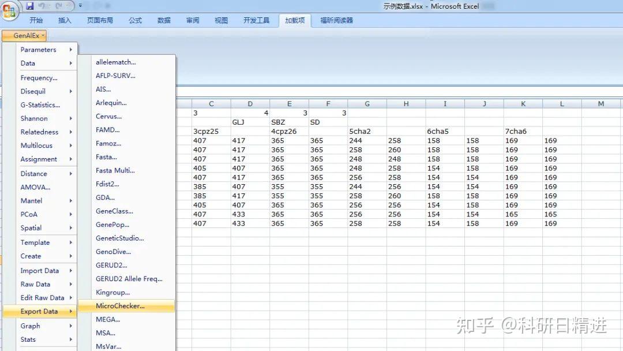This screenshot has width=623, height=351.
Task: Choose GeneClass... export option
Action: coord(126,211)
